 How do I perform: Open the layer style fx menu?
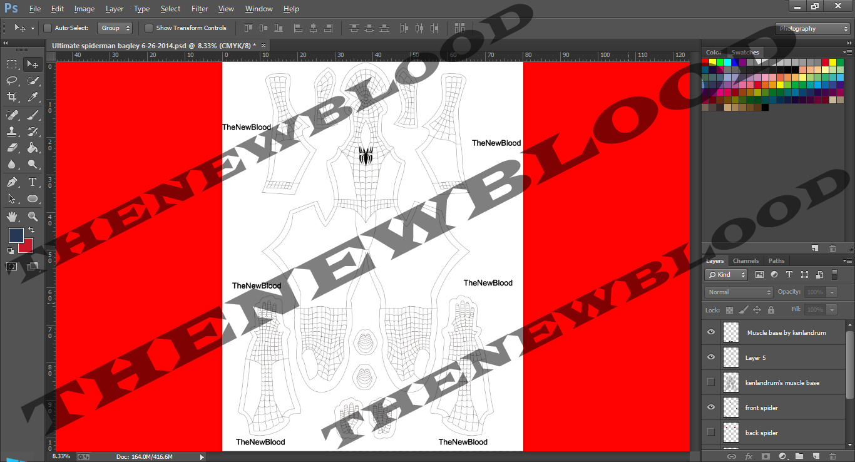point(749,456)
